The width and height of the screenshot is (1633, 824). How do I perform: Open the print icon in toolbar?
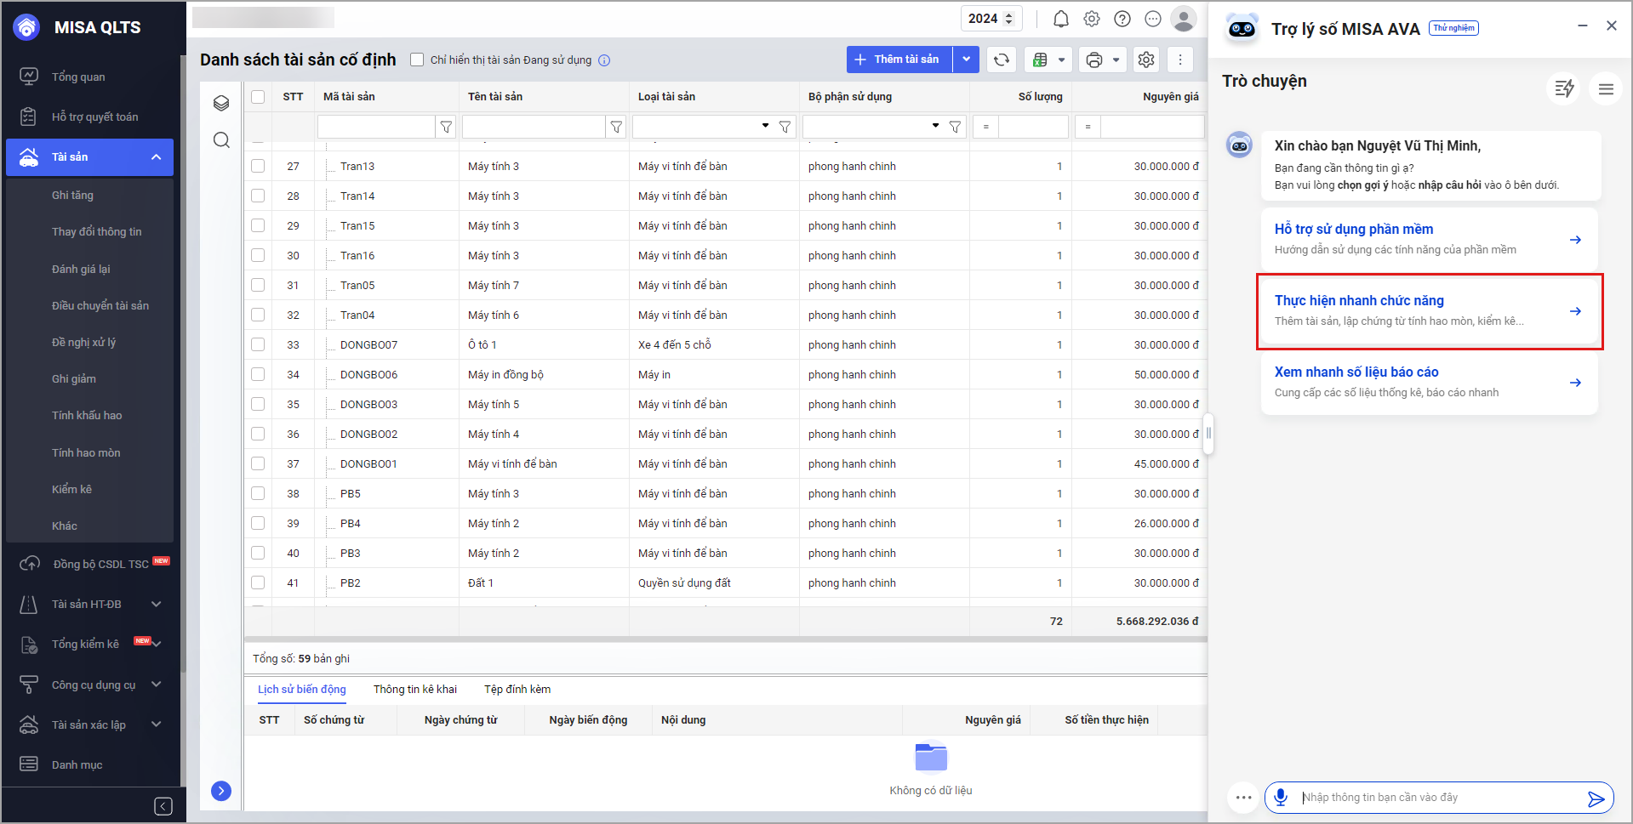pos(1094,60)
